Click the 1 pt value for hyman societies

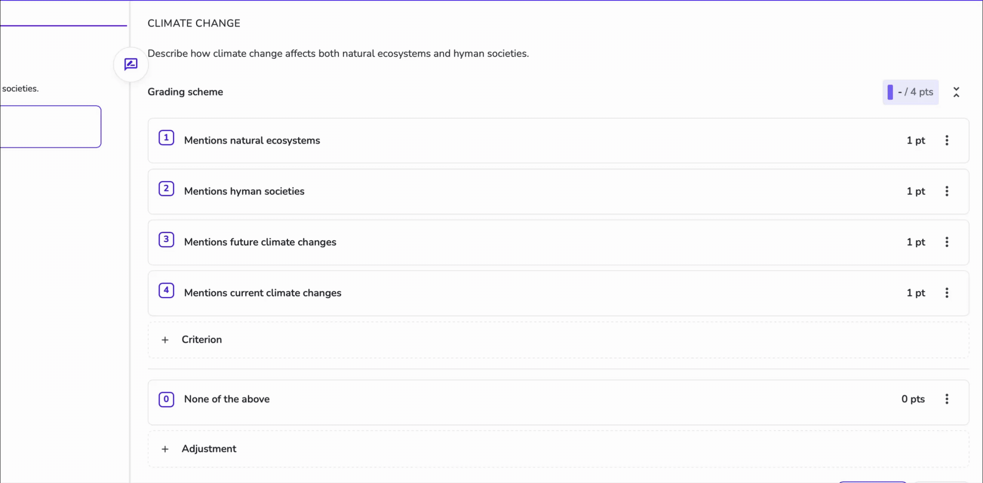point(915,191)
